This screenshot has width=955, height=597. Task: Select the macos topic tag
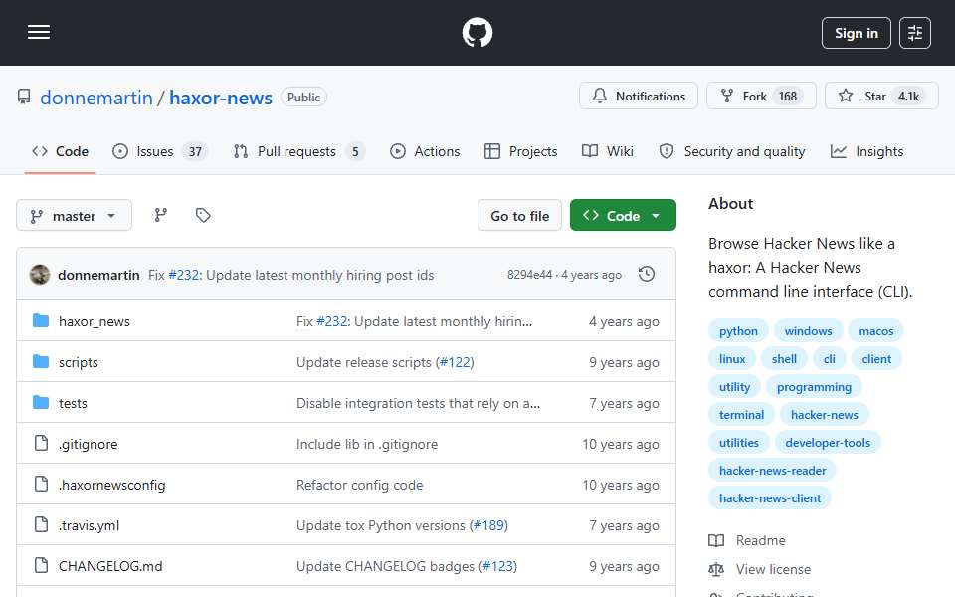click(875, 330)
